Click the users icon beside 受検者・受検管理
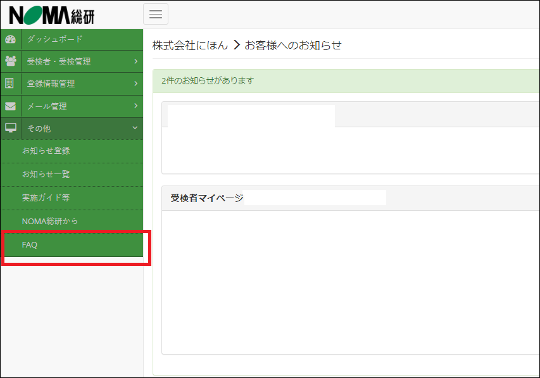The image size is (540, 378). click(10, 61)
